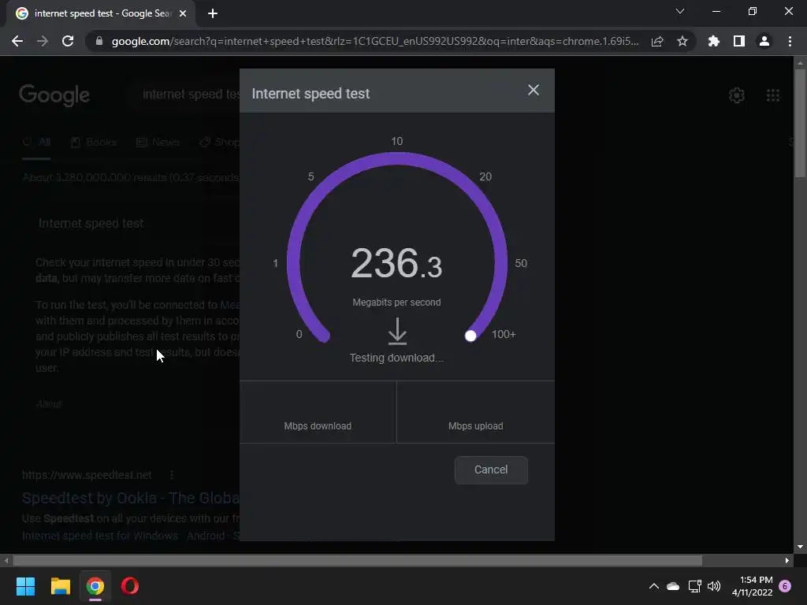Screen dimensions: 807x605
Task: Click the Mbps upload label
Action: (x=475, y=426)
